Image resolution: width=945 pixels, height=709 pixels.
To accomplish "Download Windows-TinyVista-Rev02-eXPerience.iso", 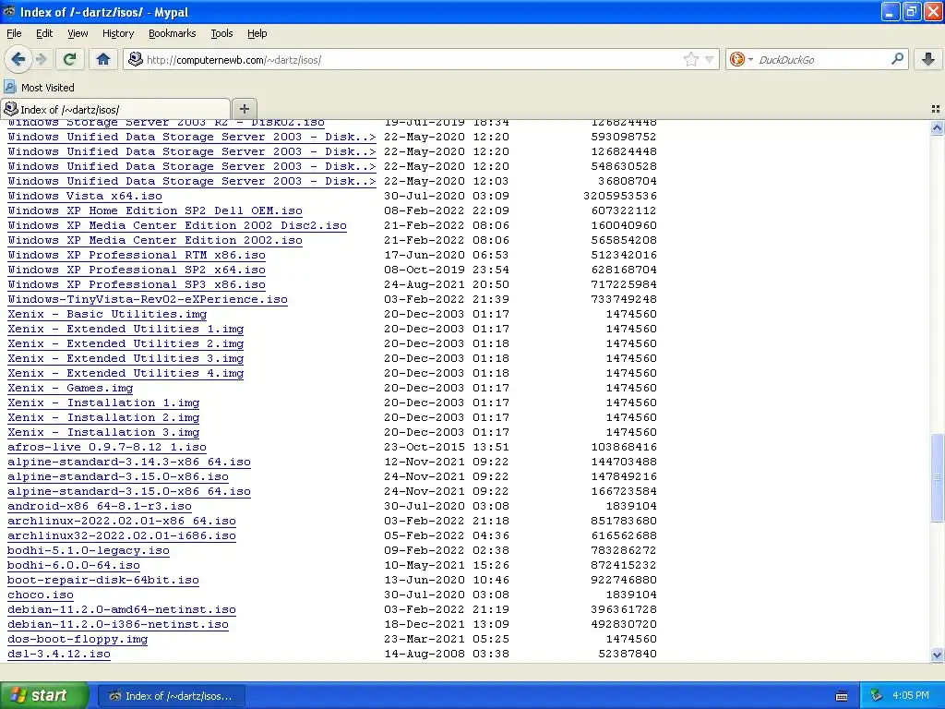I will pos(148,300).
